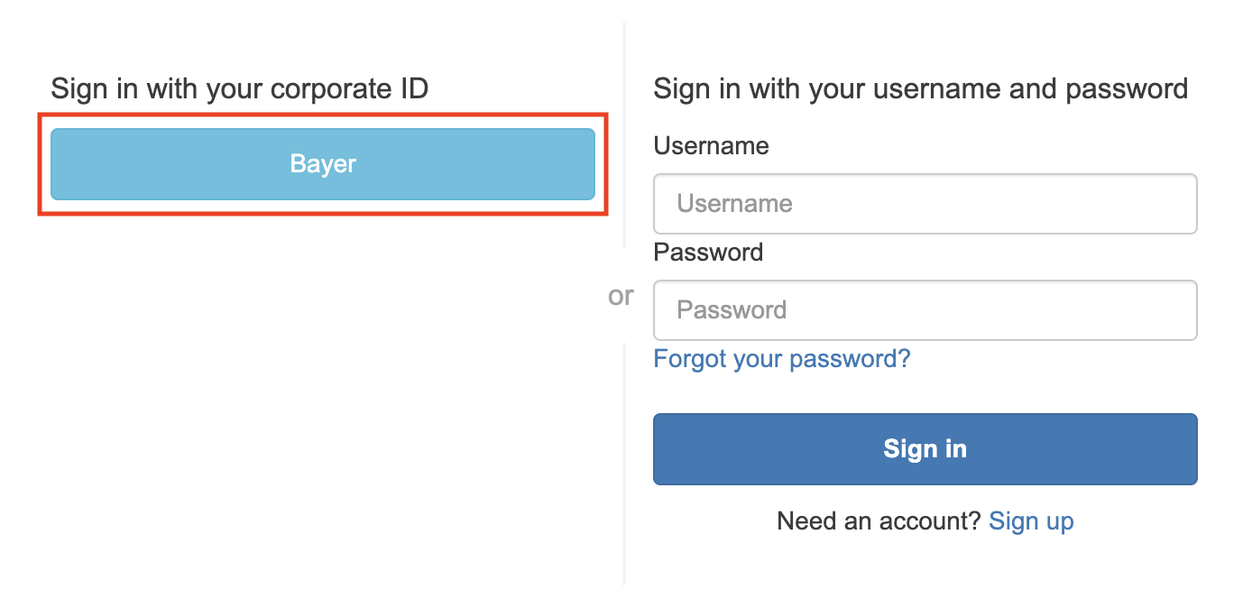Choose the light blue Bayer login option
Screen dimensions: 1243x608
pyautogui.click(x=323, y=164)
